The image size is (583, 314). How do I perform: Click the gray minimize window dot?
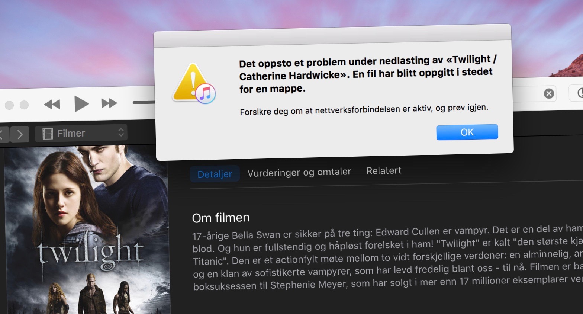click(x=9, y=105)
